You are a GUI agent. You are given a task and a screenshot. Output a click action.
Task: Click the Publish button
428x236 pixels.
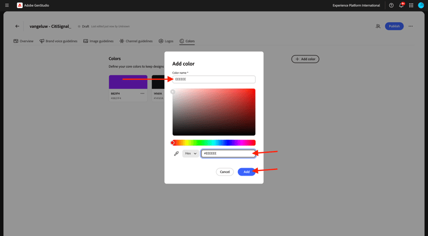coord(394,26)
